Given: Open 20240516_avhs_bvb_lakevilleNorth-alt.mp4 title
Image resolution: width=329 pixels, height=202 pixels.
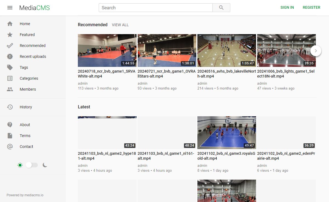Looking at the screenshot, I should pyautogui.click(x=226, y=74).
